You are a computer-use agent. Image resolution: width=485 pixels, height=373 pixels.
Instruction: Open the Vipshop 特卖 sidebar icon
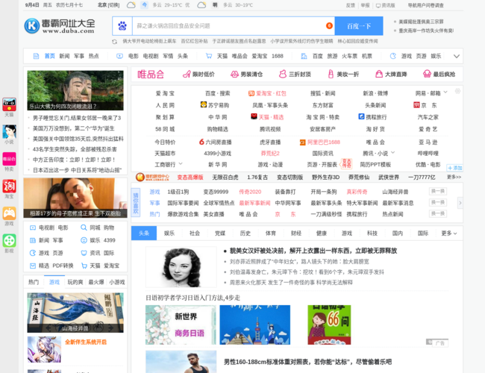pyautogui.click(x=9, y=159)
